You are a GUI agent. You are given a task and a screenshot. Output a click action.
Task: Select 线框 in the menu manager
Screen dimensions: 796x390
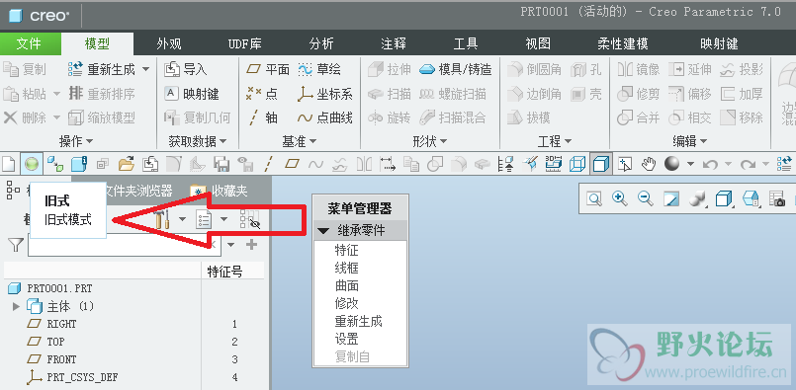347,269
